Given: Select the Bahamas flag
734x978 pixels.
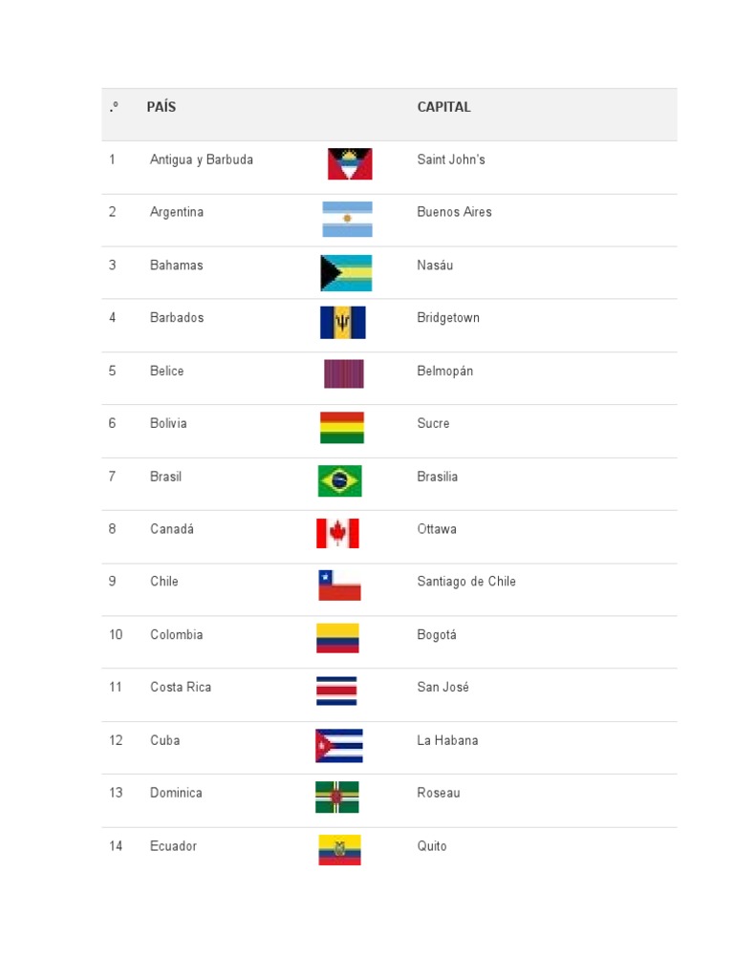Looking at the screenshot, I should pyautogui.click(x=346, y=272).
